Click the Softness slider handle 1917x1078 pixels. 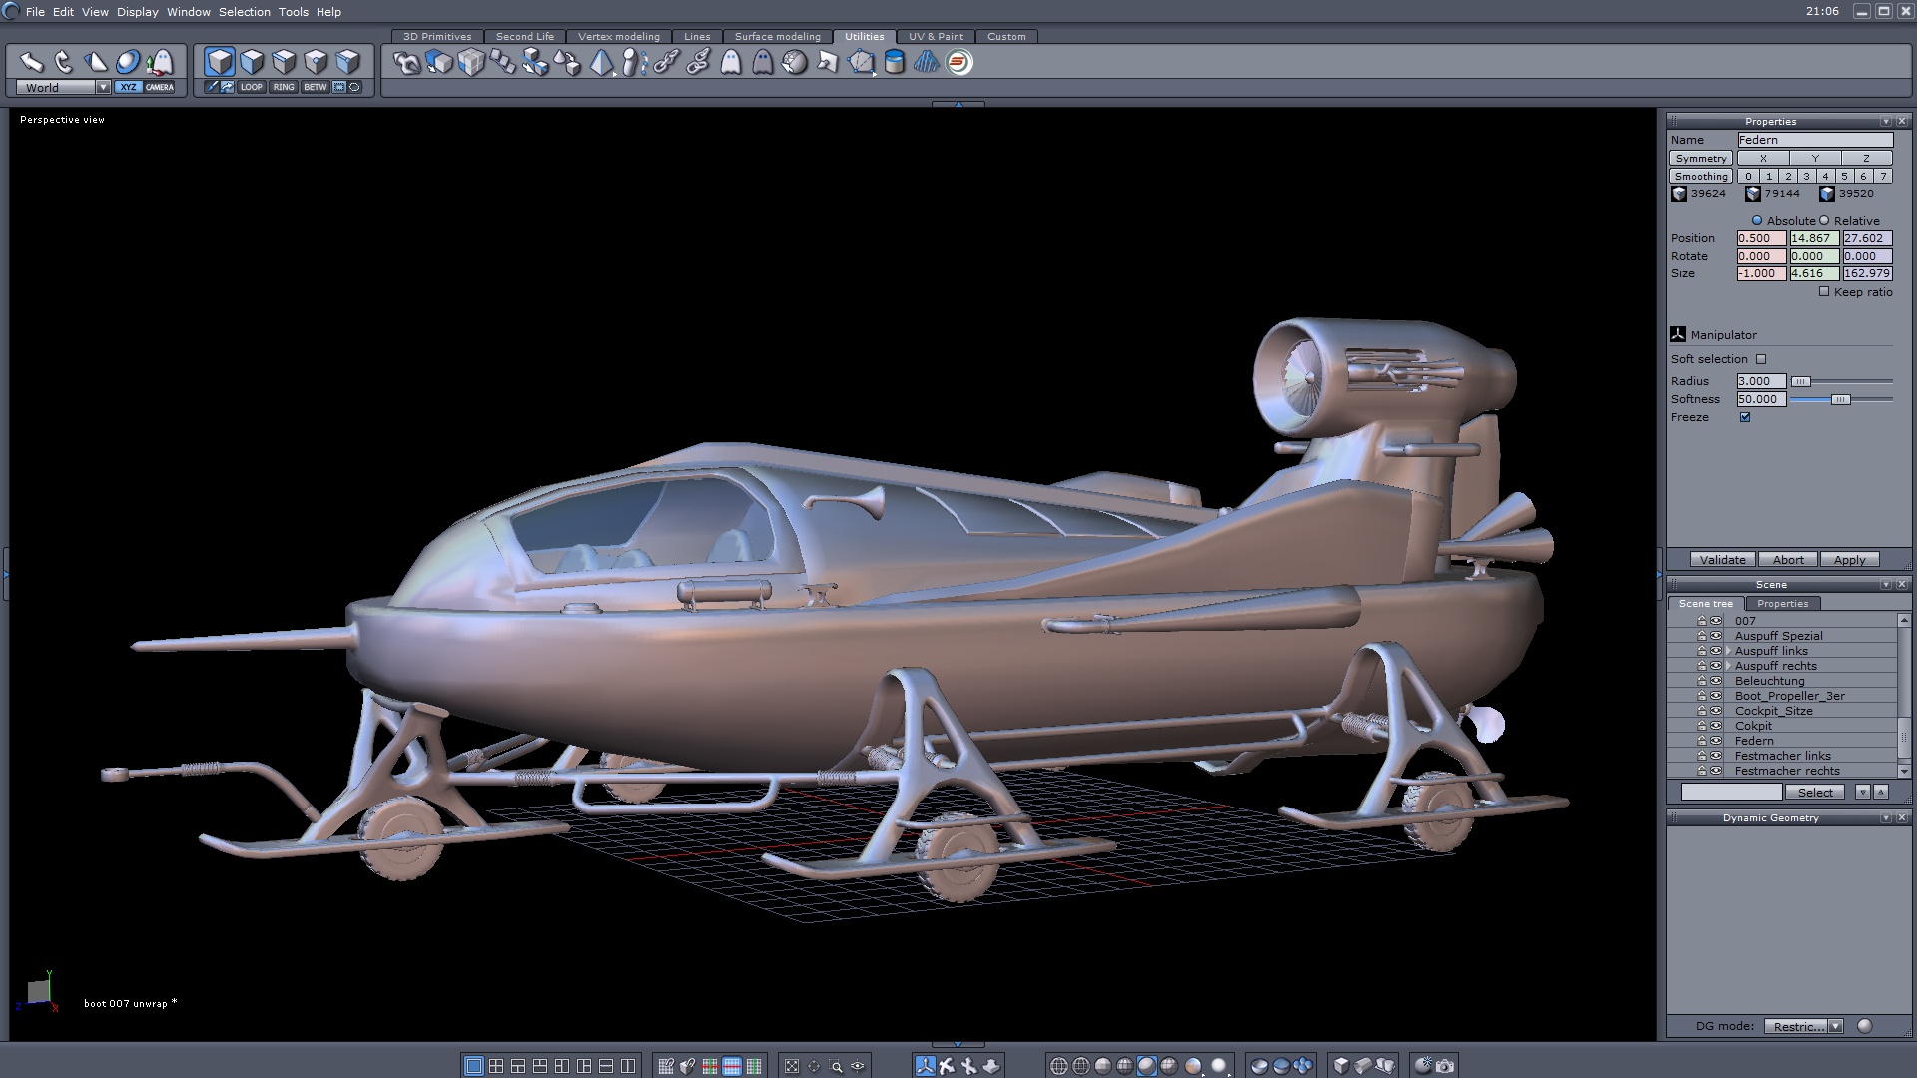click(1840, 399)
